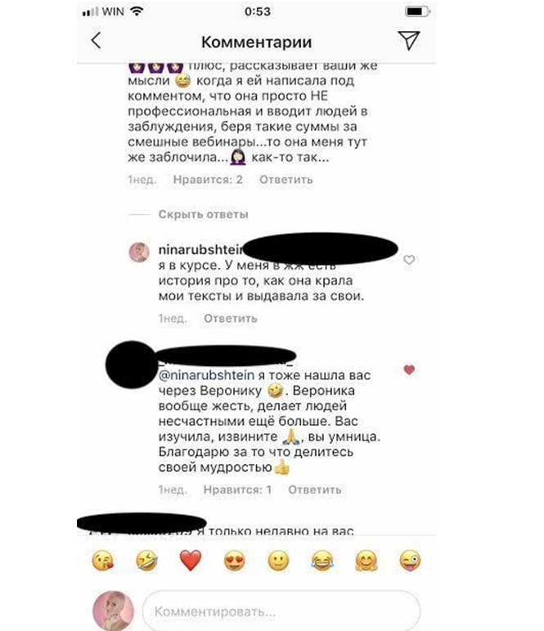Viewport: 544px width, 631px height.
Task: Open the @ninarubshtein mention link
Action: [x=207, y=375]
